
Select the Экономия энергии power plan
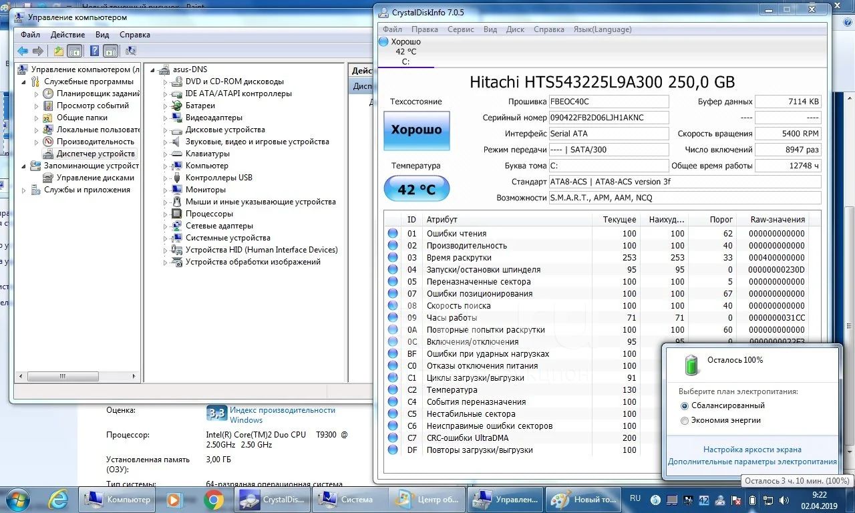(684, 420)
